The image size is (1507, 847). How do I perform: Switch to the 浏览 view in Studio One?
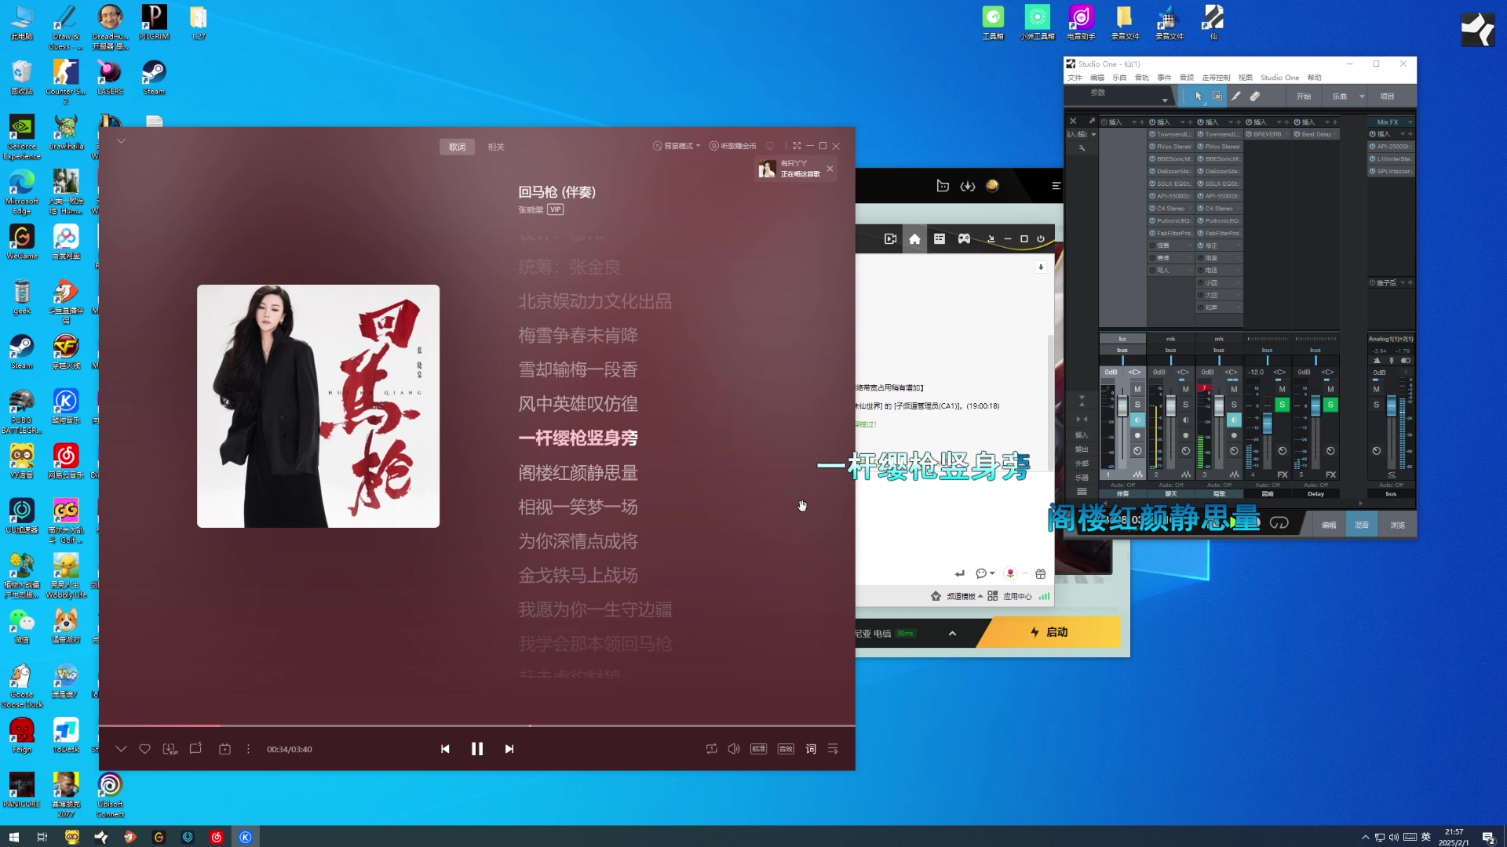point(1397,525)
